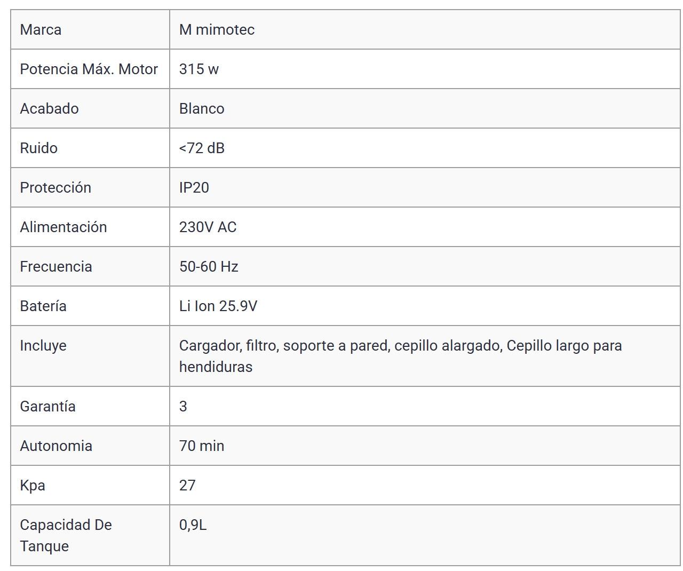Select the Potencia Máx. Motor label
Image resolution: width=683 pixels, height=571 pixels.
pos(89,69)
